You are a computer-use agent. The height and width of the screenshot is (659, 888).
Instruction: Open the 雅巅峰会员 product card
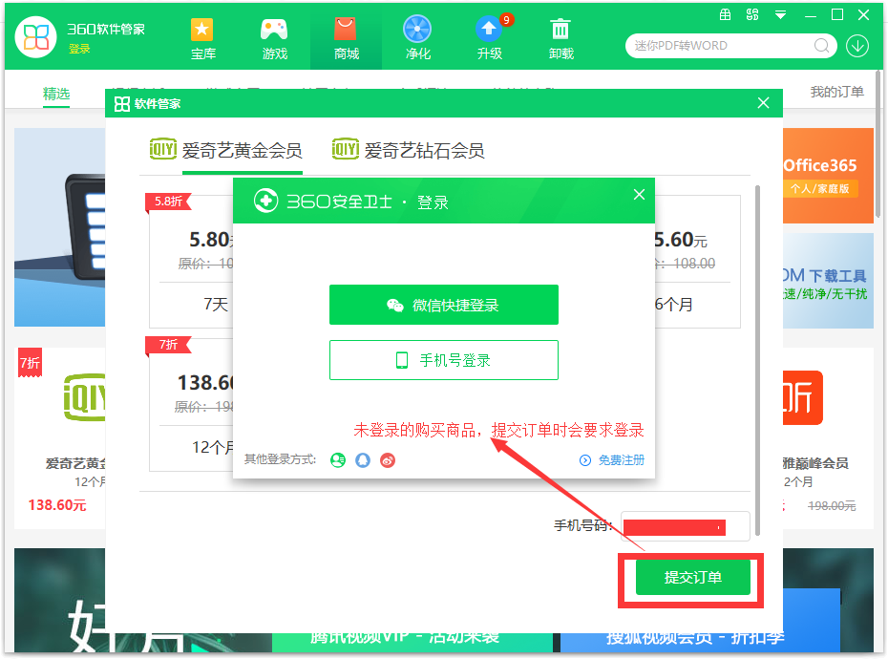point(828,438)
